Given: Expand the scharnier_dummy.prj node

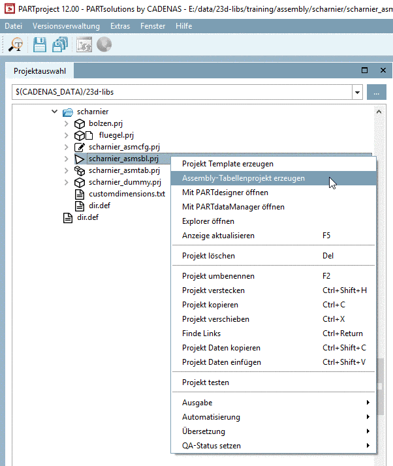Looking at the screenshot, I should [67, 183].
